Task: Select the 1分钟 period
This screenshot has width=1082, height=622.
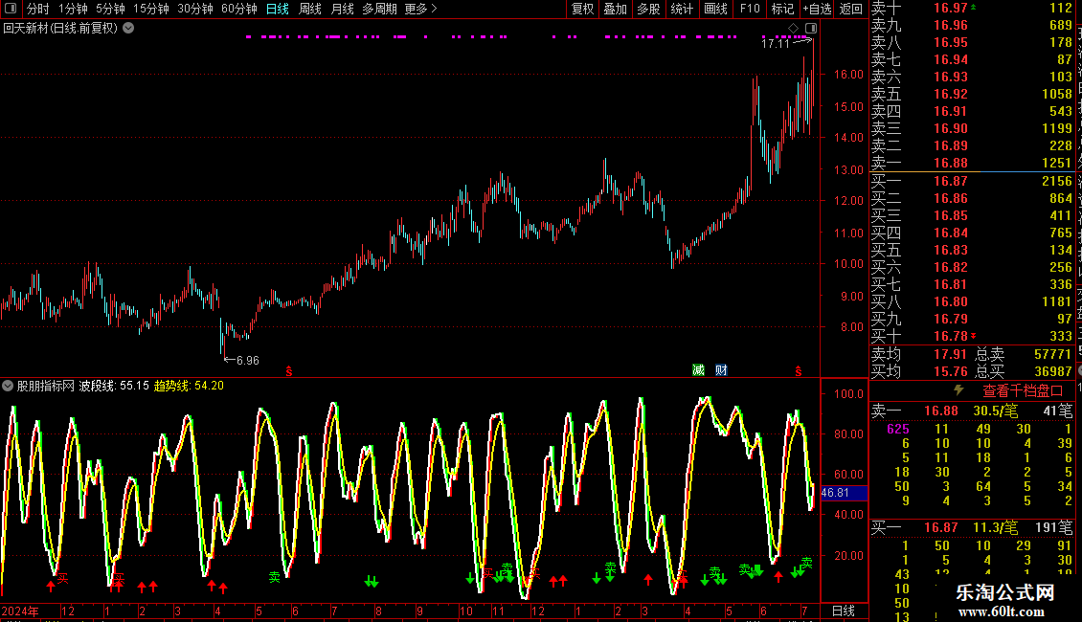Action: 73,9
